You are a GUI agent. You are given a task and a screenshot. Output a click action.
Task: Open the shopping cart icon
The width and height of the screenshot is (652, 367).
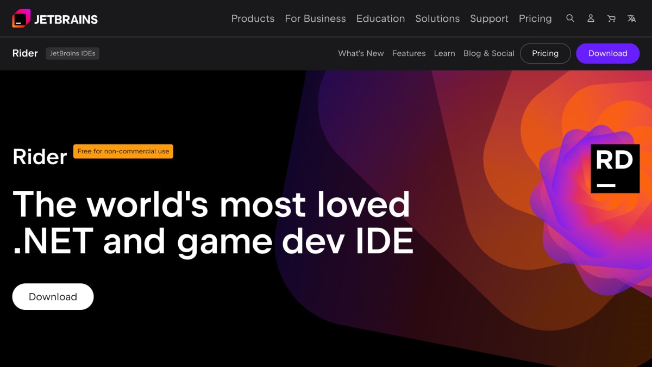pos(611,18)
